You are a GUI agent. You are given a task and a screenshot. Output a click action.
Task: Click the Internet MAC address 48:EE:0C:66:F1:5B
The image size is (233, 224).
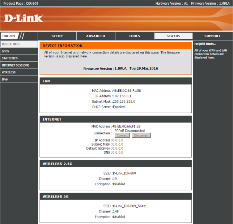pyautogui.click(x=126, y=126)
